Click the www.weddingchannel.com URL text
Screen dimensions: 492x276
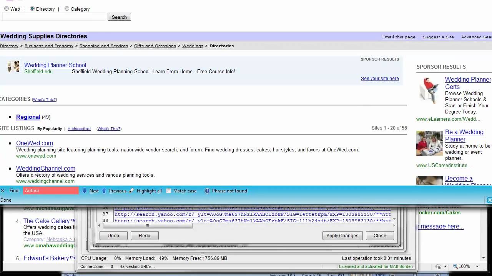45,181
